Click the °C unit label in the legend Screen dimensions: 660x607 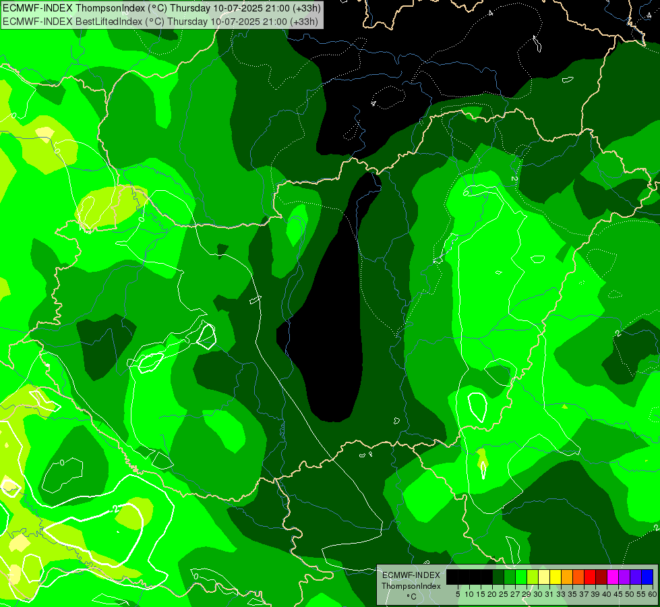tap(411, 597)
